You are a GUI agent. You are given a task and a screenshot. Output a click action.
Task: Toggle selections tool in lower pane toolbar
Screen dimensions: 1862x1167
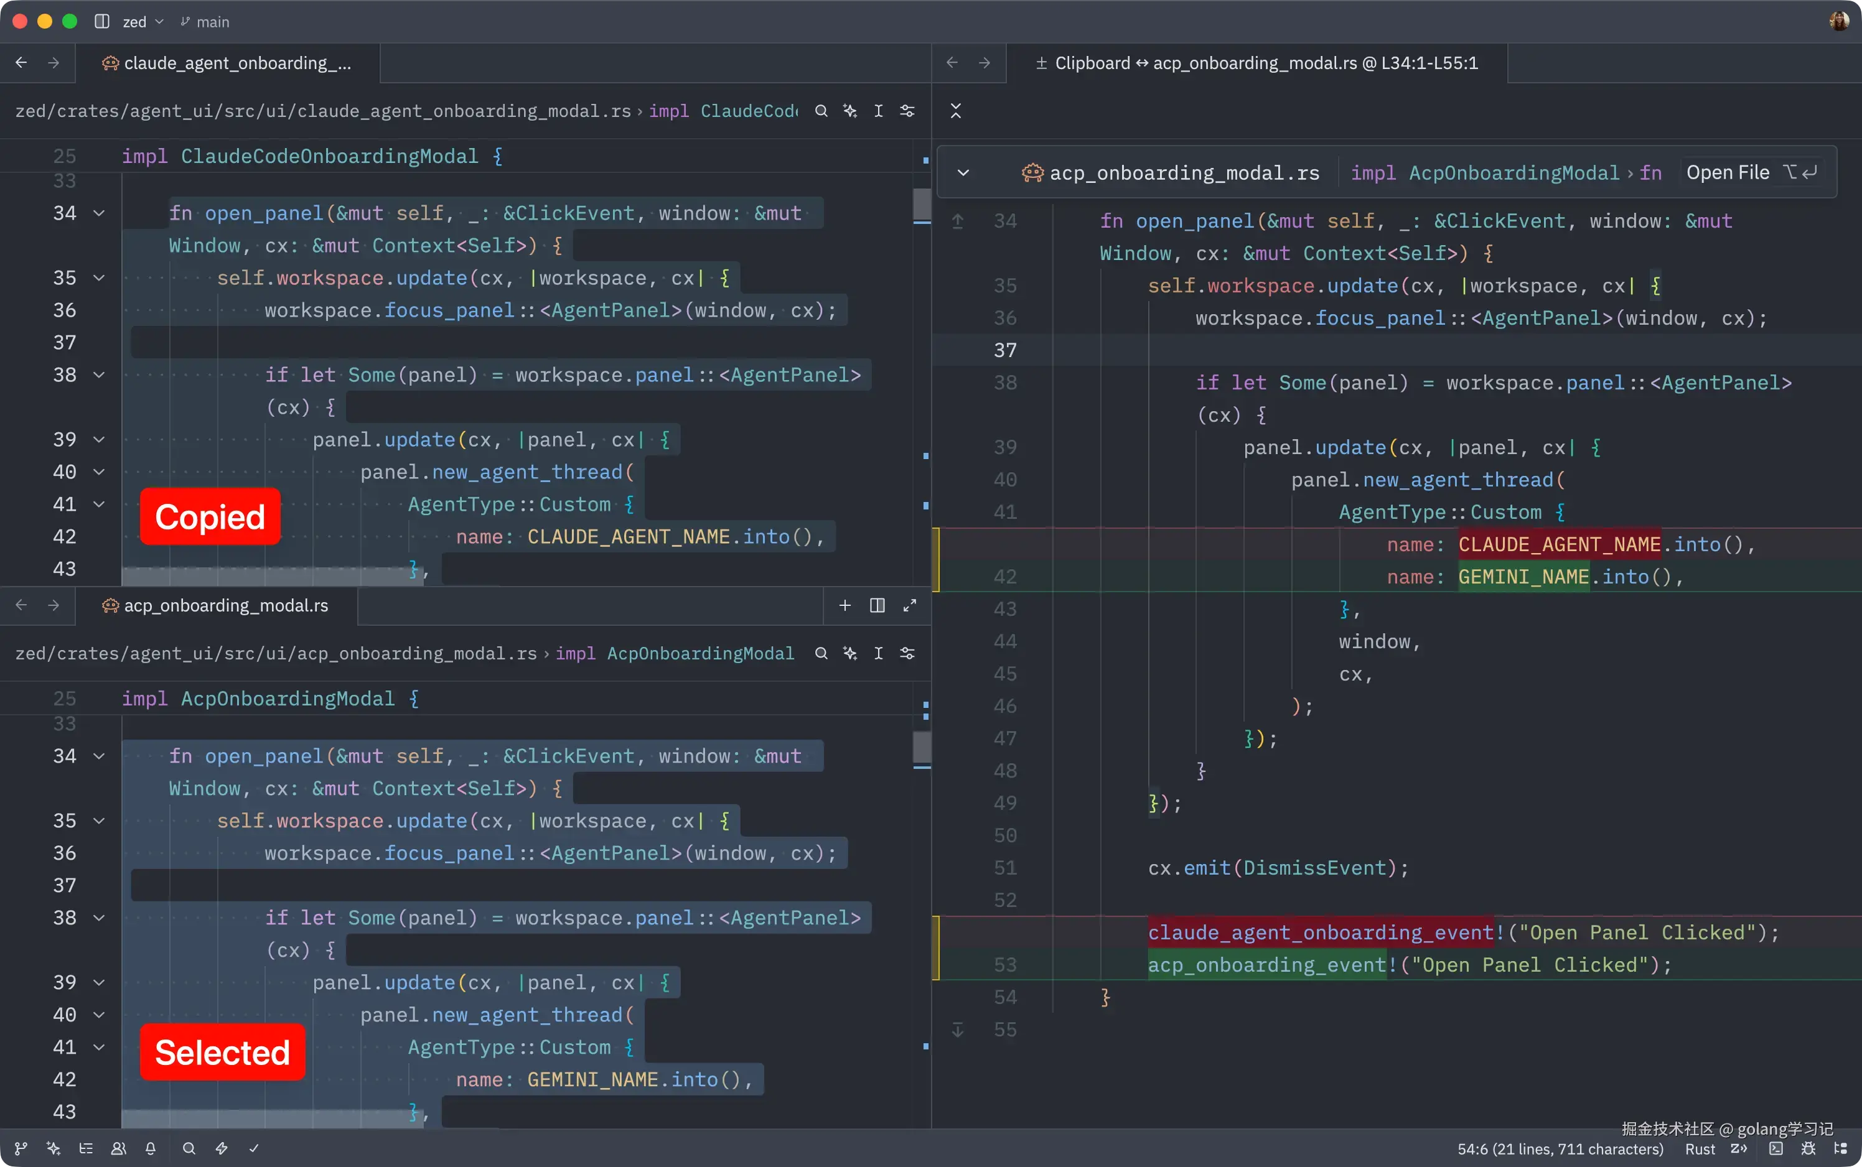coord(879,654)
